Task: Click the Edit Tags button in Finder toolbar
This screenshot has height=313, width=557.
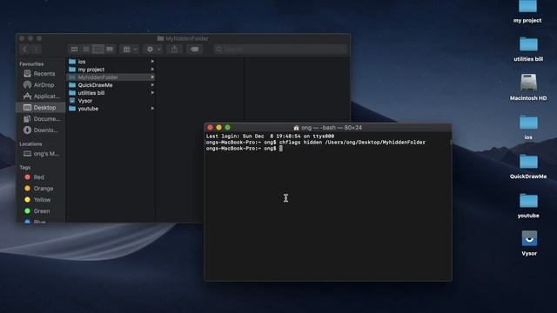Action: pyautogui.click(x=195, y=49)
